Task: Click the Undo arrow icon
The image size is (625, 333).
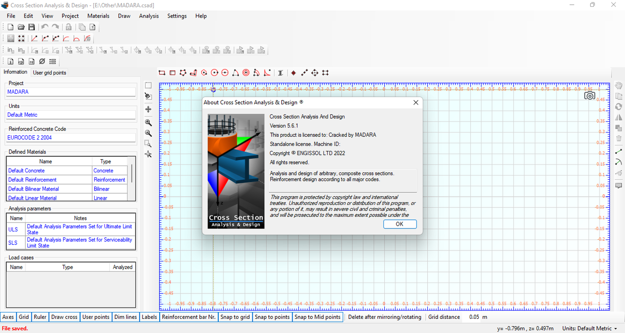Action: [45, 27]
